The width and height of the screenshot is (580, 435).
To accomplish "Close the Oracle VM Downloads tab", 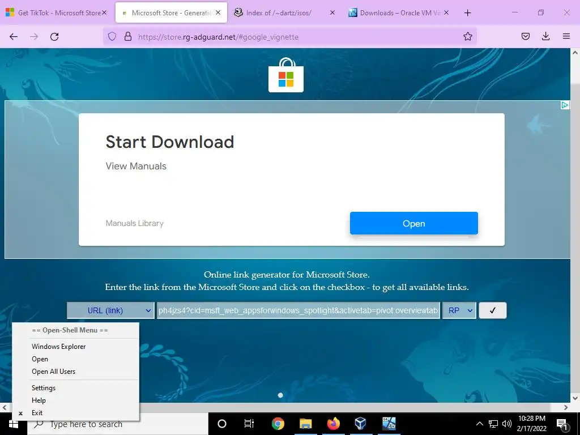I will (446, 12).
